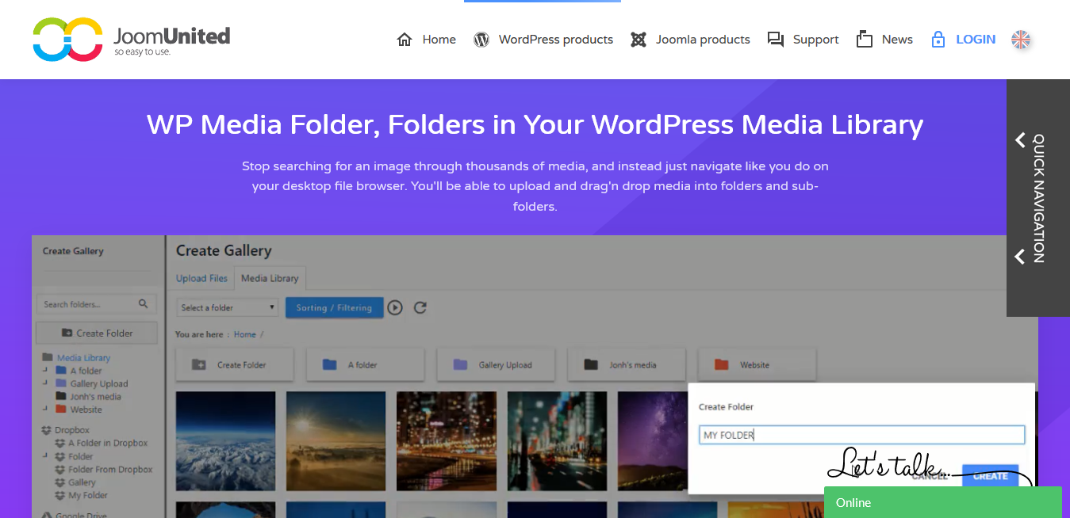Select Website in the sidebar tree
1070x518 pixels.
pos(86,409)
